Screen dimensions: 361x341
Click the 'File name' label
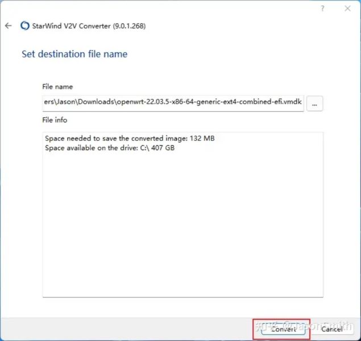point(57,86)
